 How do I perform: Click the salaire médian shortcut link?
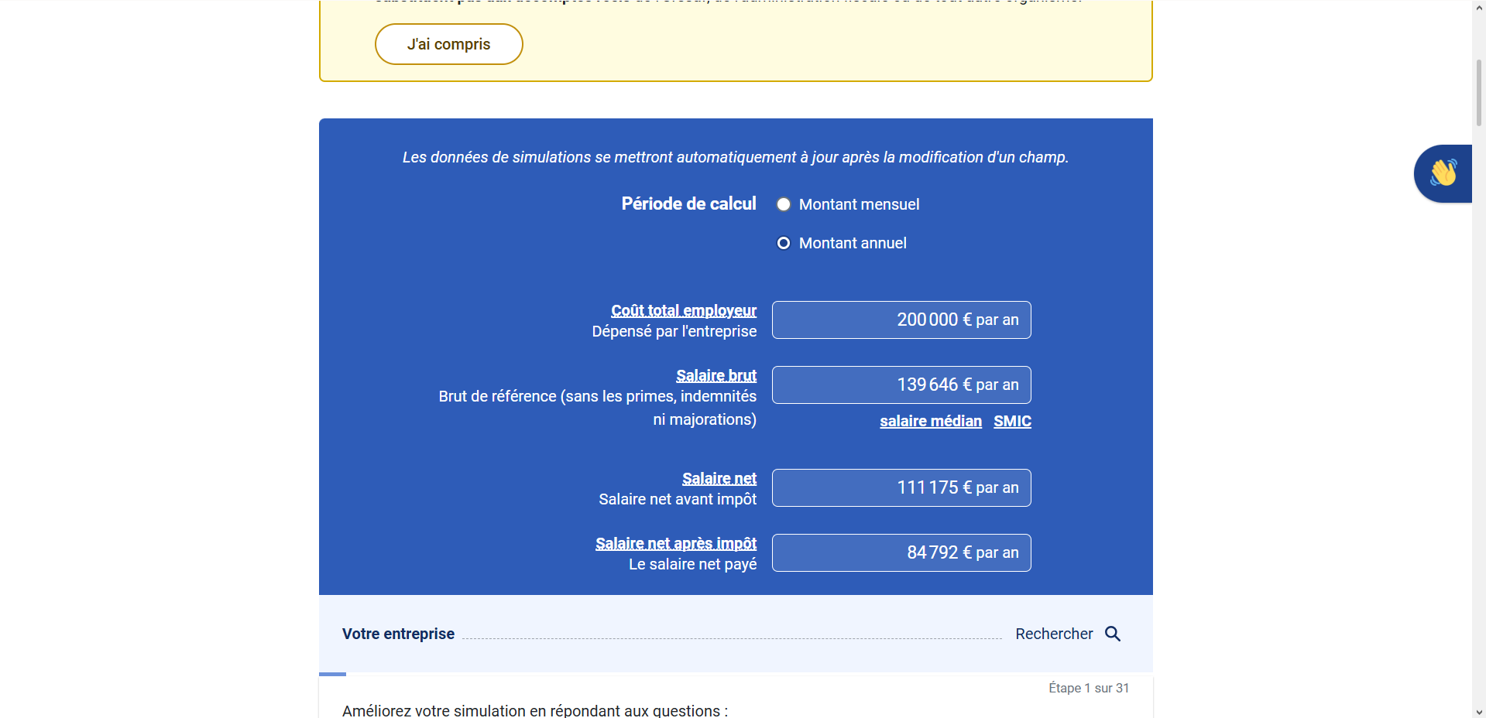931,421
